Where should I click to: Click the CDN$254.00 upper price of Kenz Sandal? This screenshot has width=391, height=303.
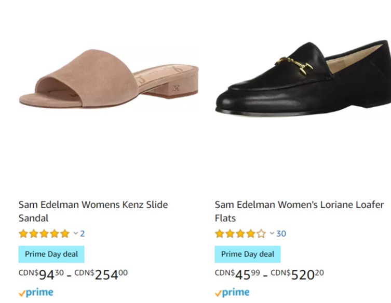point(101,274)
